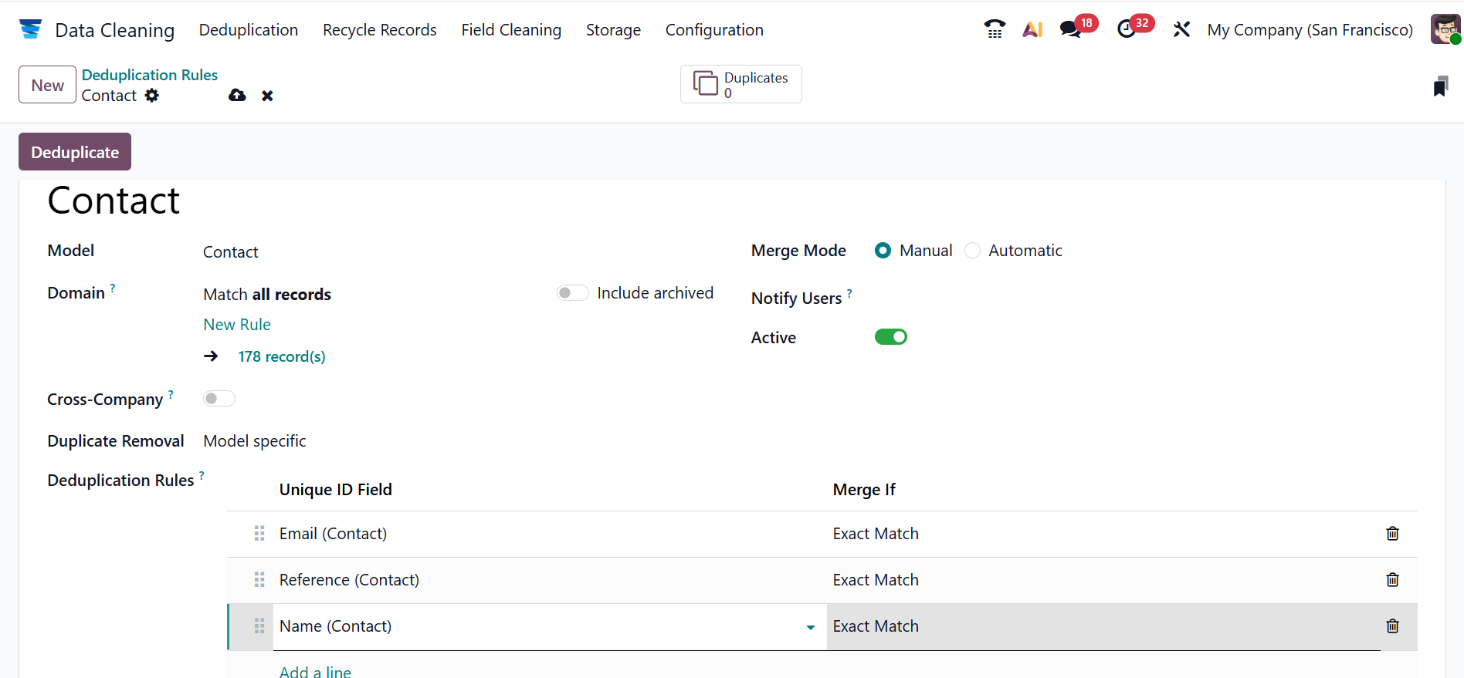Viewport: 1464px width, 678px height.
Task: Click the cloud upload save icon
Action: coord(237,96)
